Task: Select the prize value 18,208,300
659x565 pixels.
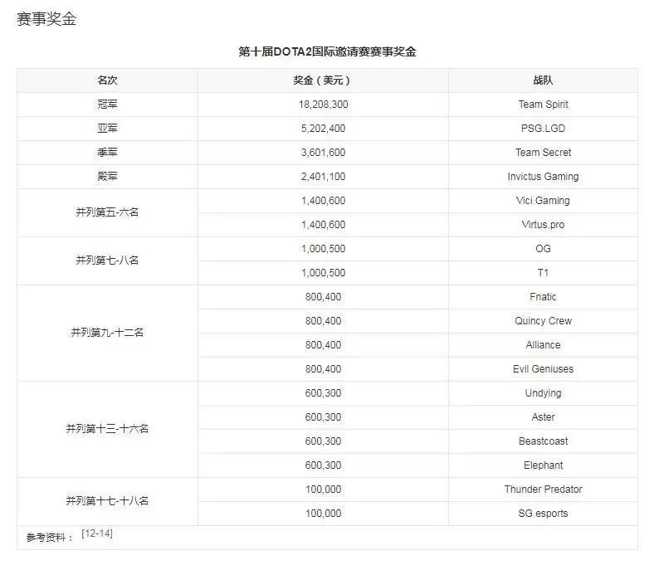Action: [323, 105]
